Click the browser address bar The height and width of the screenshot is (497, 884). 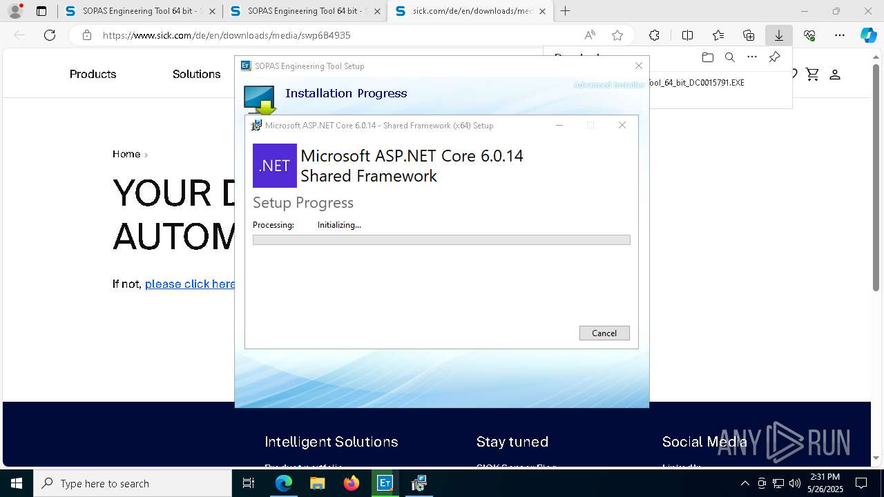[338, 35]
